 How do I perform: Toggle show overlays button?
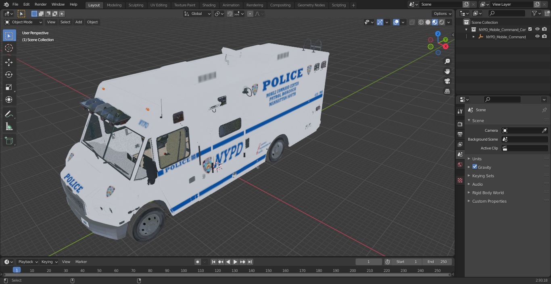[x=396, y=22]
